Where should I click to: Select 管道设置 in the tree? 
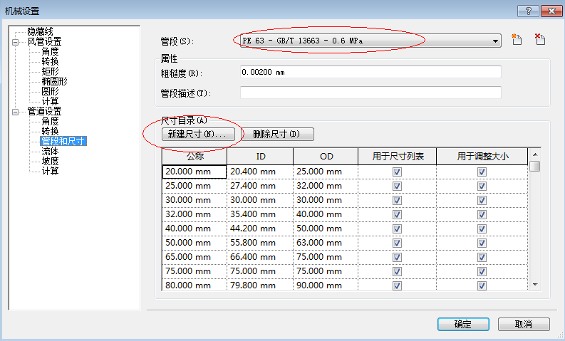pyautogui.click(x=44, y=111)
